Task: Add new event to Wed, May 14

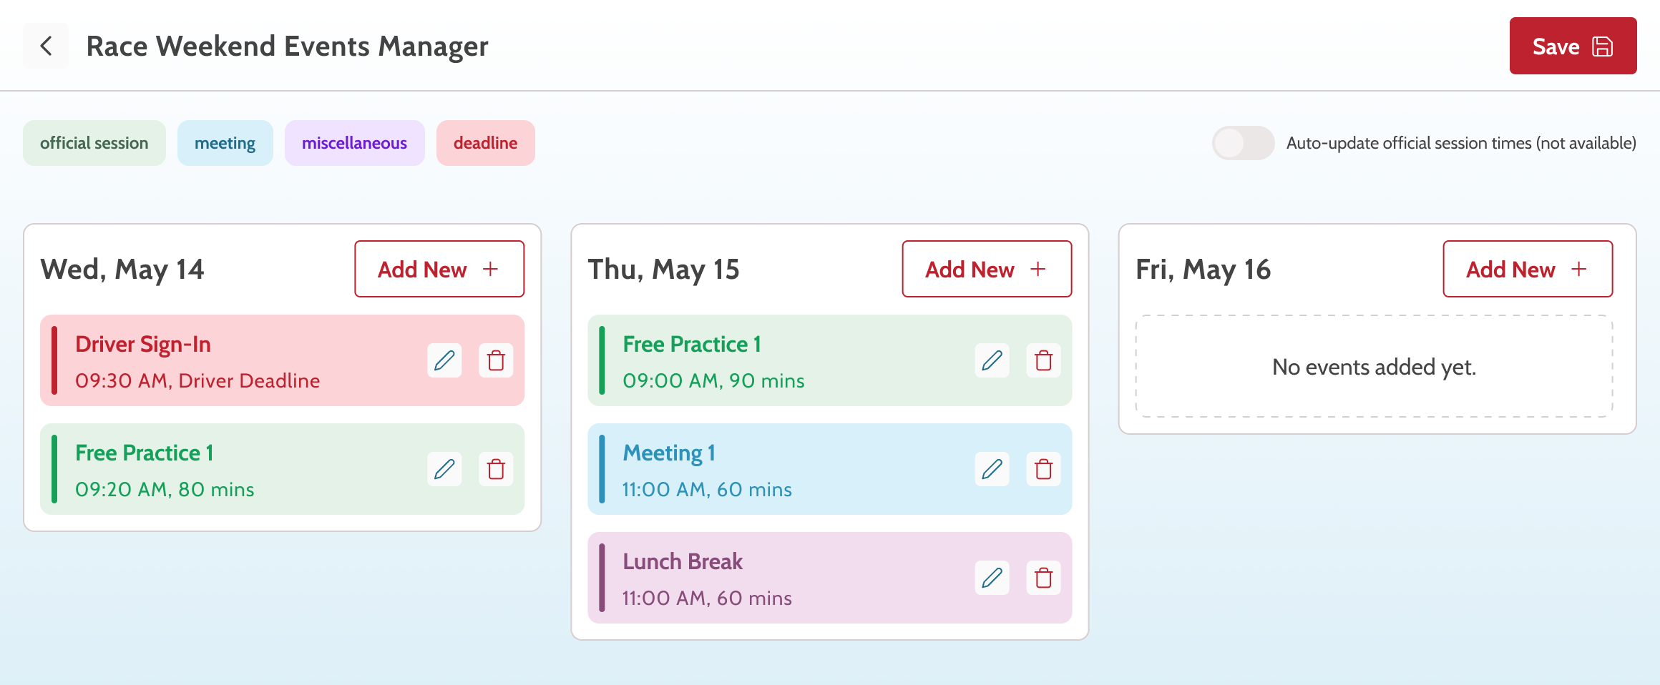Action: click(439, 269)
